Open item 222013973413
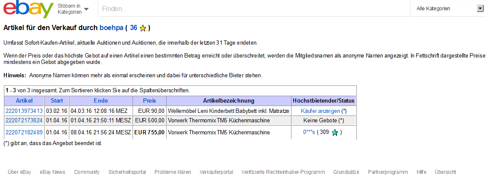 24,111
